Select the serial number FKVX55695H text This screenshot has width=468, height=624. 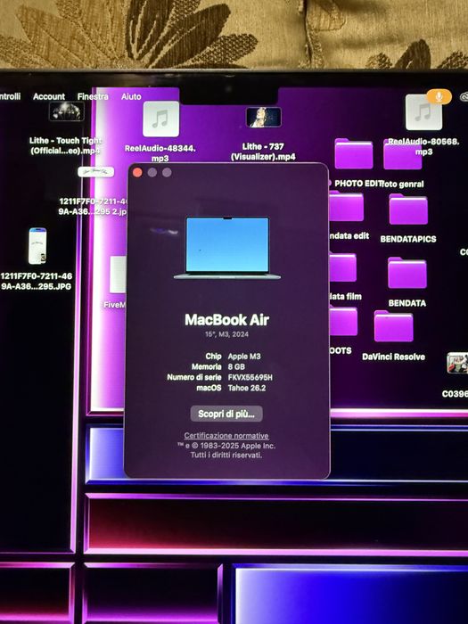pyautogui.click(x=250, y=377)
